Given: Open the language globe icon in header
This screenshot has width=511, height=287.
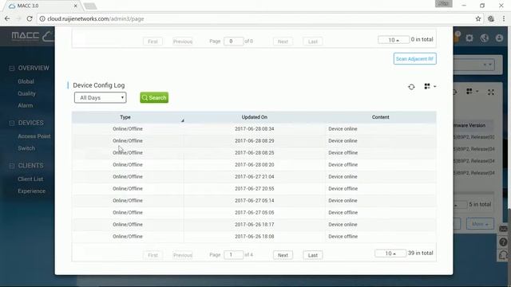Looking at the screenshot, I should [485, 38].
